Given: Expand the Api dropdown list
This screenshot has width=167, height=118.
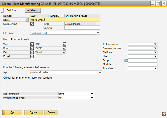Looking at the screenshot, I should coord(100,73).
